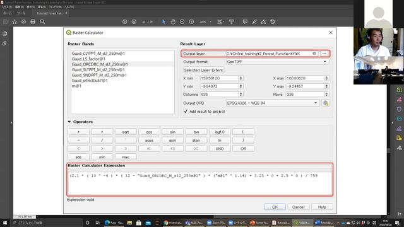Image resolution: width=404 pixels, height=227 pixels.
Task: Go to next page with down-arrow icon
Action: click(x=134, y=22)
